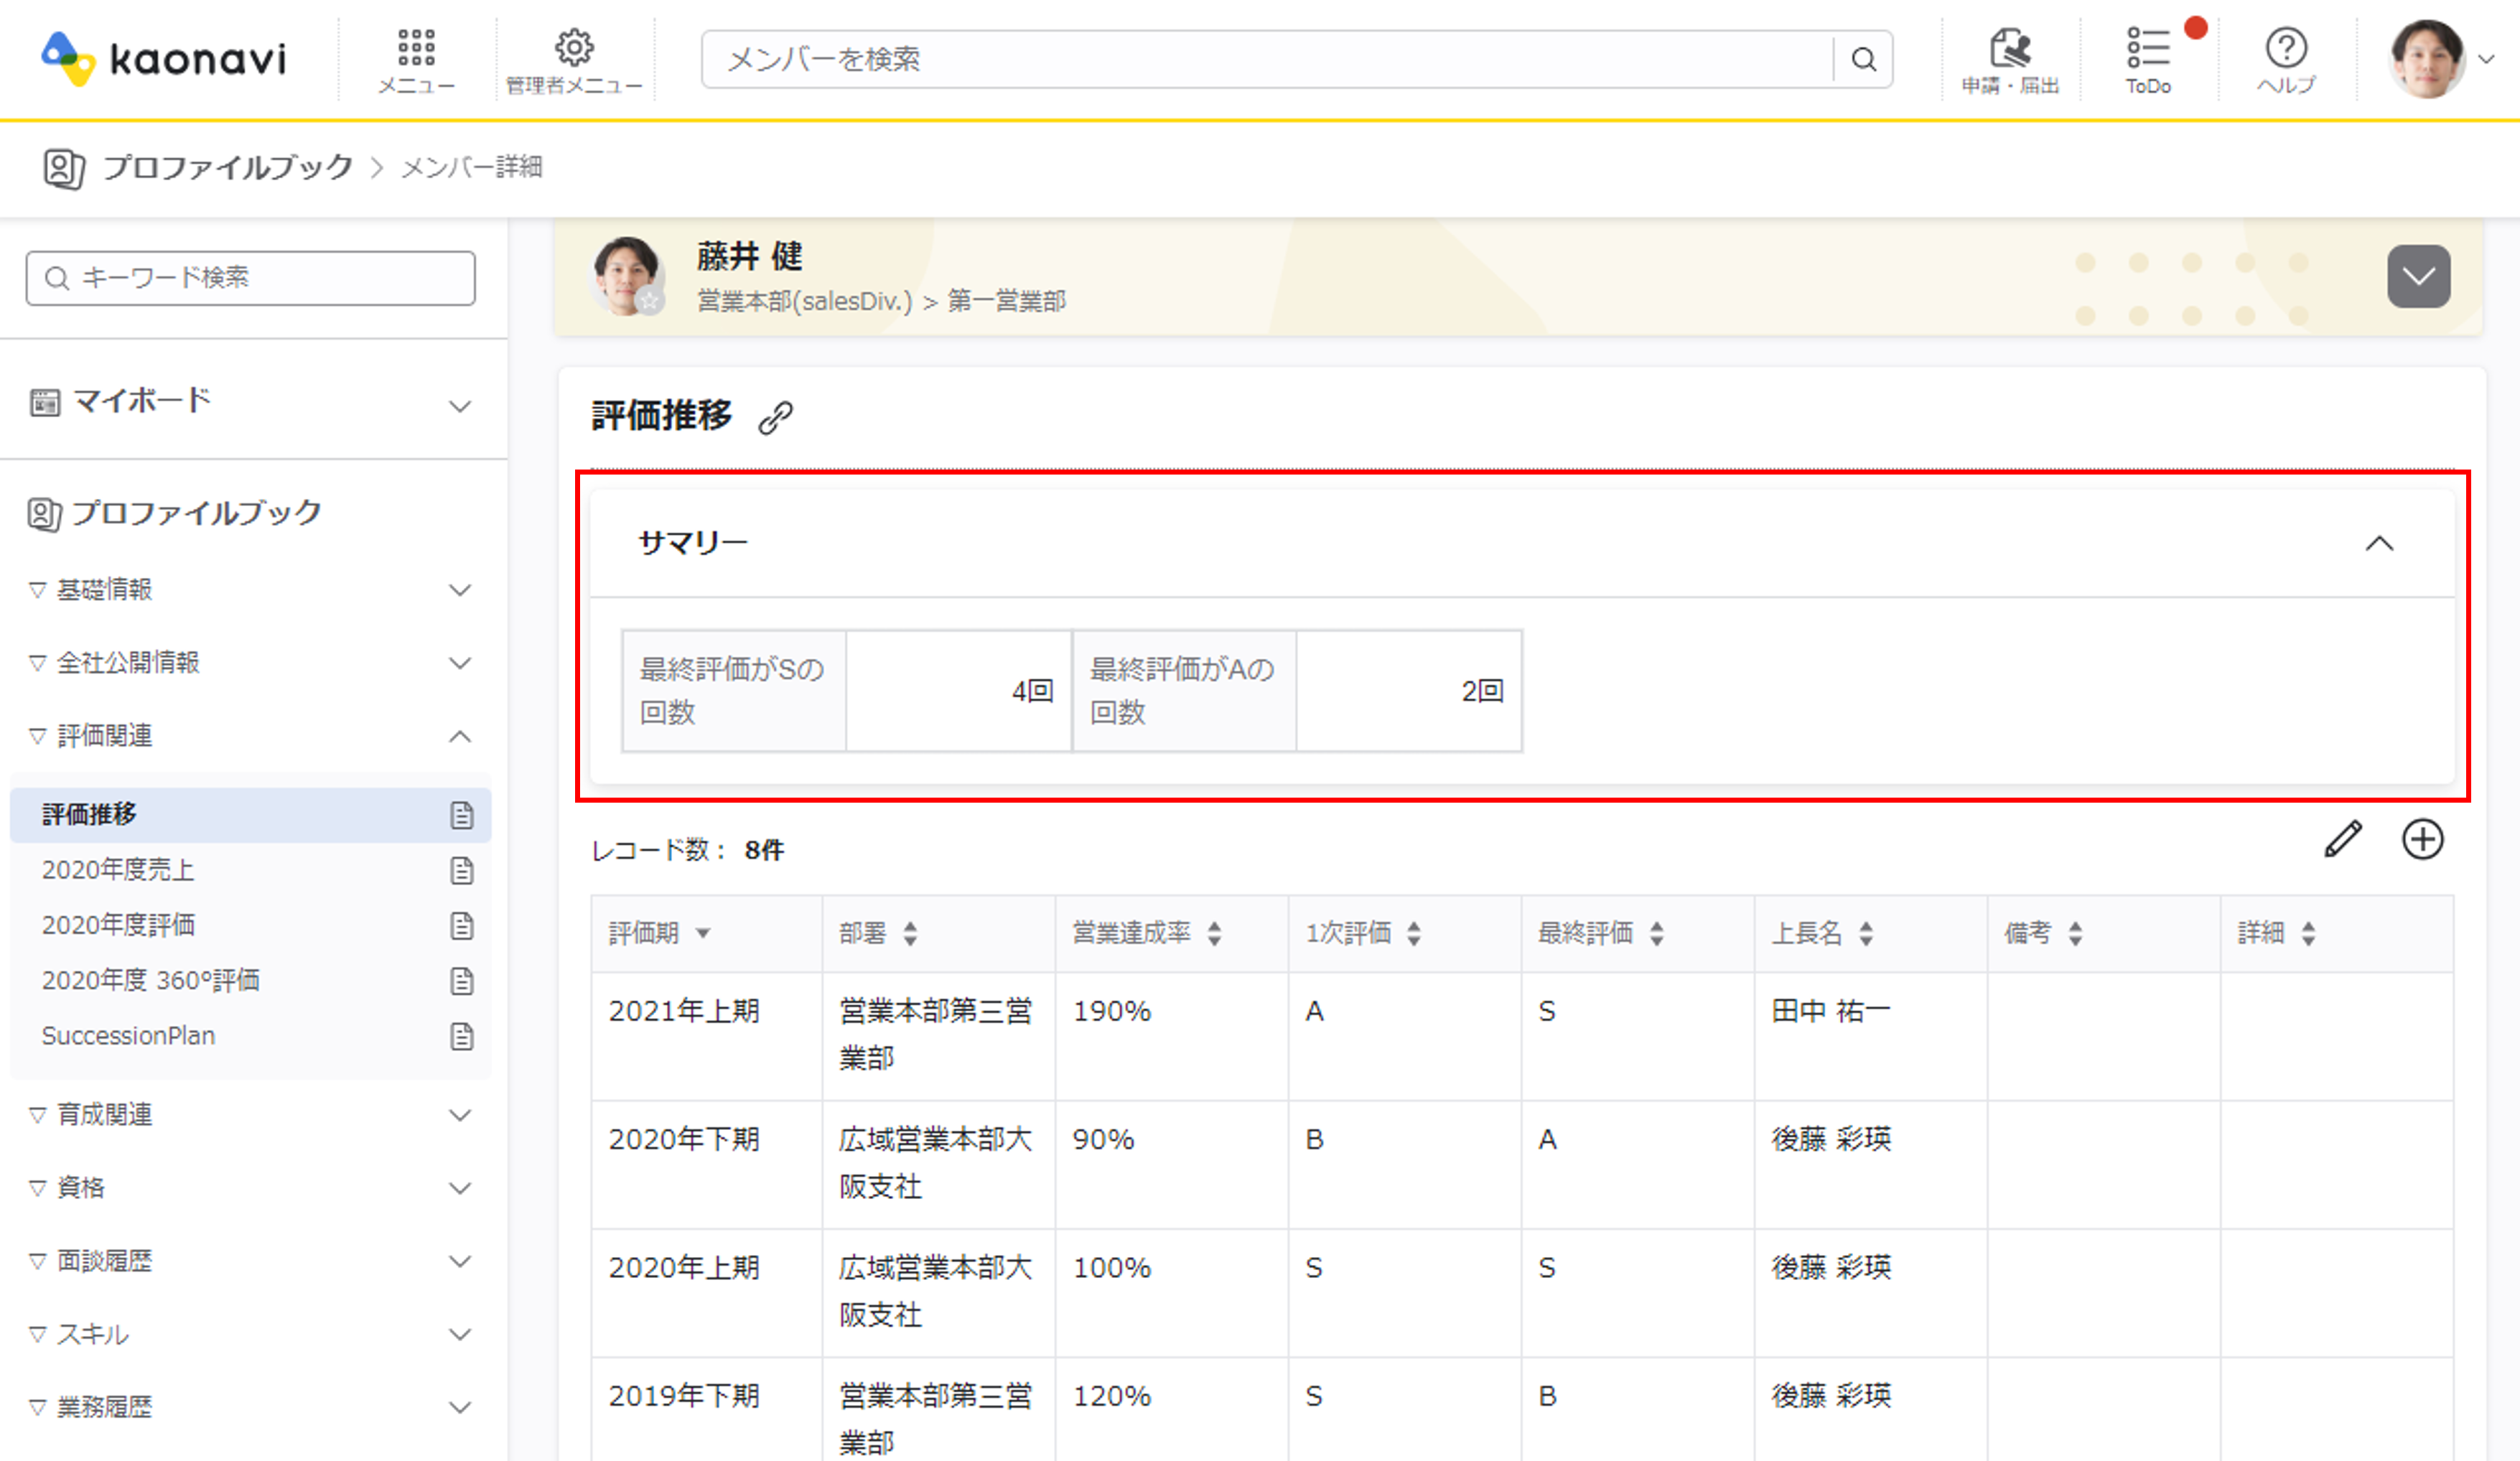2520x1461 pixels.
Task: Expand the member header dropdown button
Action: (x=2418, y=277)
